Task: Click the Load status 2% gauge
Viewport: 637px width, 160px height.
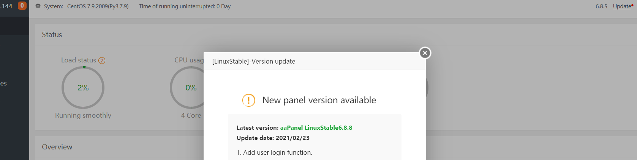Action: (83, 88)
